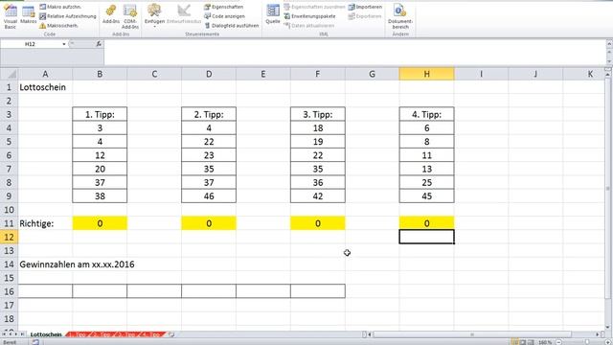Toggle Relative Aufzeichnung option

click(x=68, y=16)
